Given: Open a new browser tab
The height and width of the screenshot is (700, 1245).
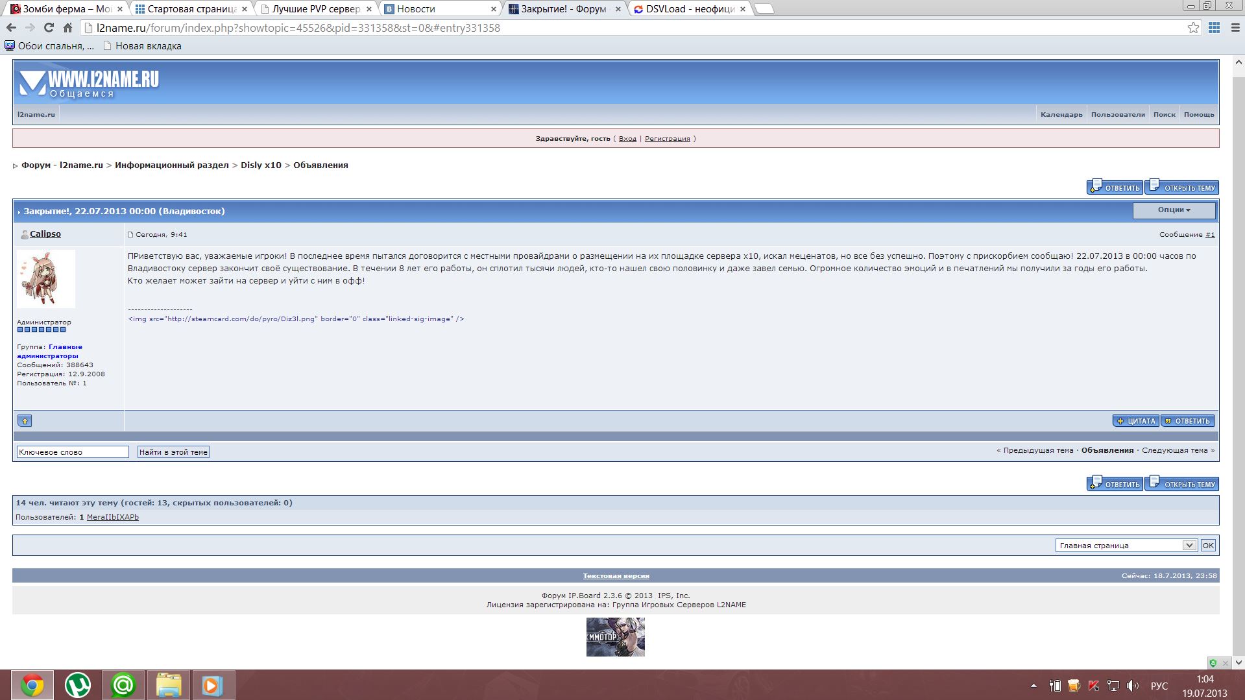Looking at the screenshot, I should pos(764,9).
